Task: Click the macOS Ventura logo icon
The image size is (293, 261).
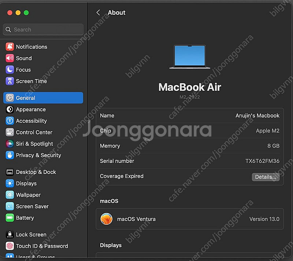Action: point(107,219)
